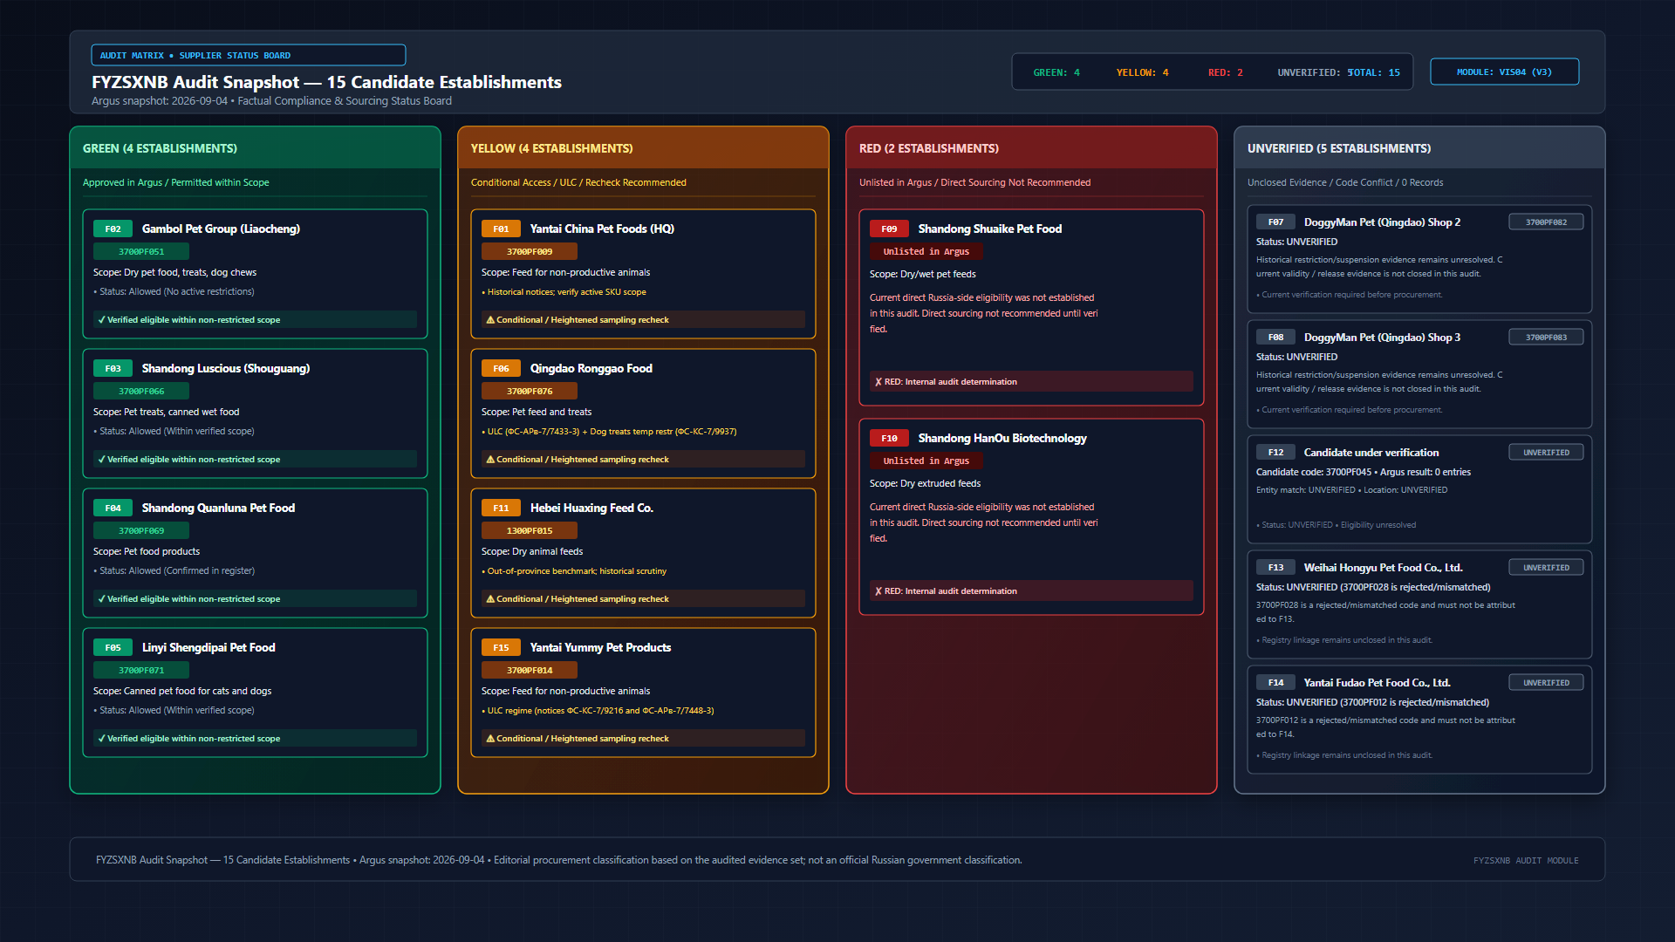
Task: Select the F15 badge on Yantai Yummy Pet Products
Action: point(501,647)
